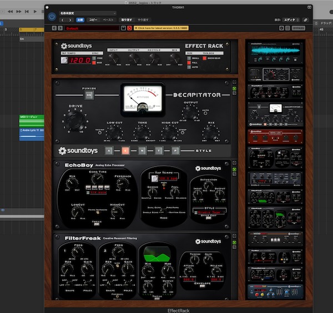333x313 pixels.
Task: Toggle Decapitator Punish ON switch
Action: 89,95
